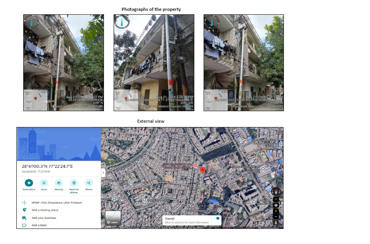
Task: Click the red location pin on map
Action: [x=202, y=170]
